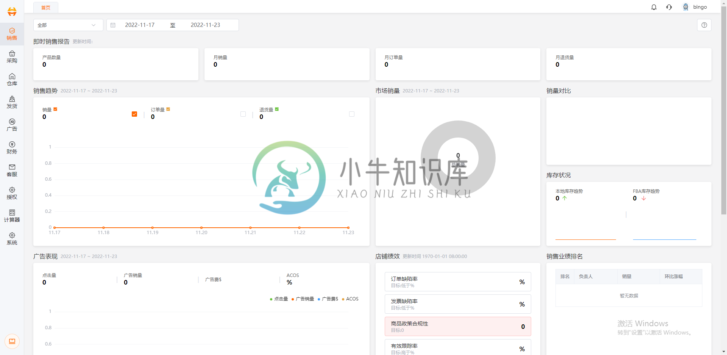Click the red down arrow under FBA库存趋势
Screen dimensions: 727x355
(644, 198)
